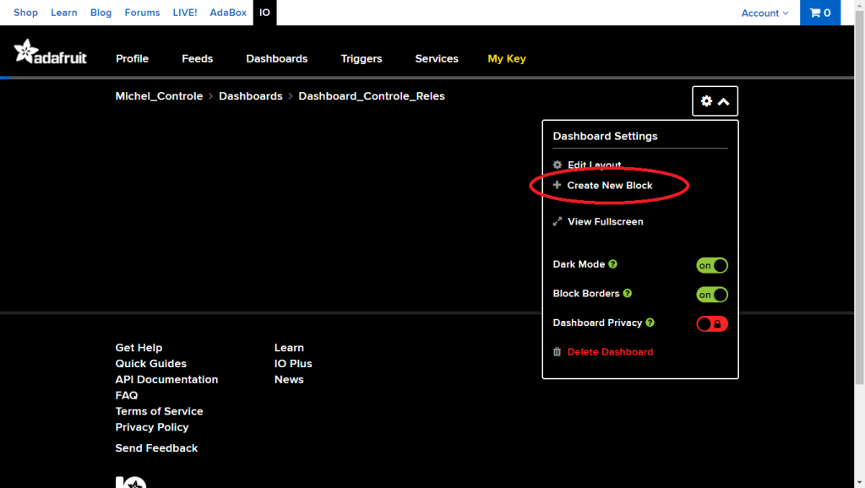Click the page vertical scrollbar
865x488 pixels.
pos(859,197)
